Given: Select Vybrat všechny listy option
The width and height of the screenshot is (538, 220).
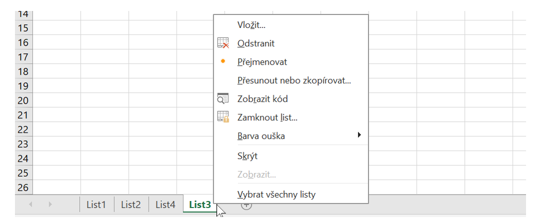Looking at the screenshot, I should point(276,194).
